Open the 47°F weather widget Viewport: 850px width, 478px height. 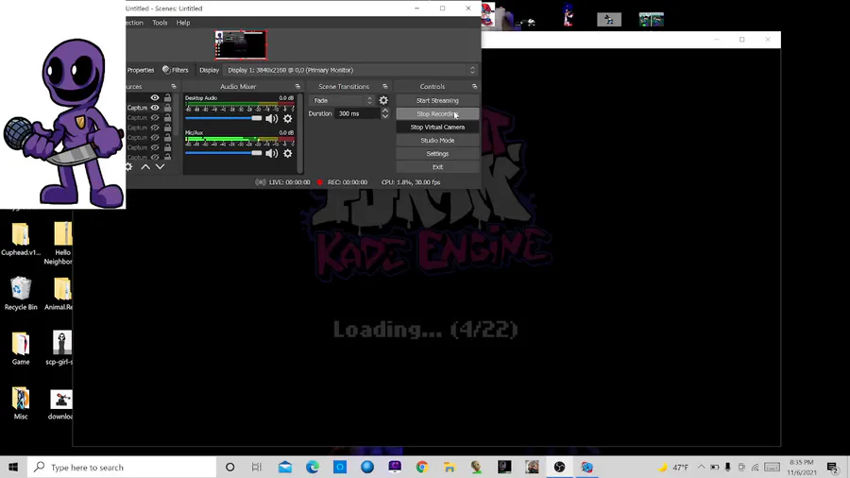tap(672, 468)
